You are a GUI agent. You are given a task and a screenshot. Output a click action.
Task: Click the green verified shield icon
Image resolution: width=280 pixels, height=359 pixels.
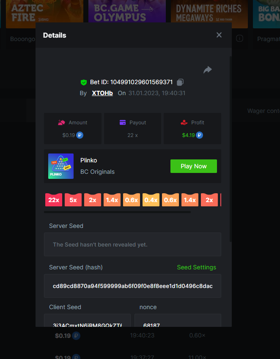tap(84, 82)
